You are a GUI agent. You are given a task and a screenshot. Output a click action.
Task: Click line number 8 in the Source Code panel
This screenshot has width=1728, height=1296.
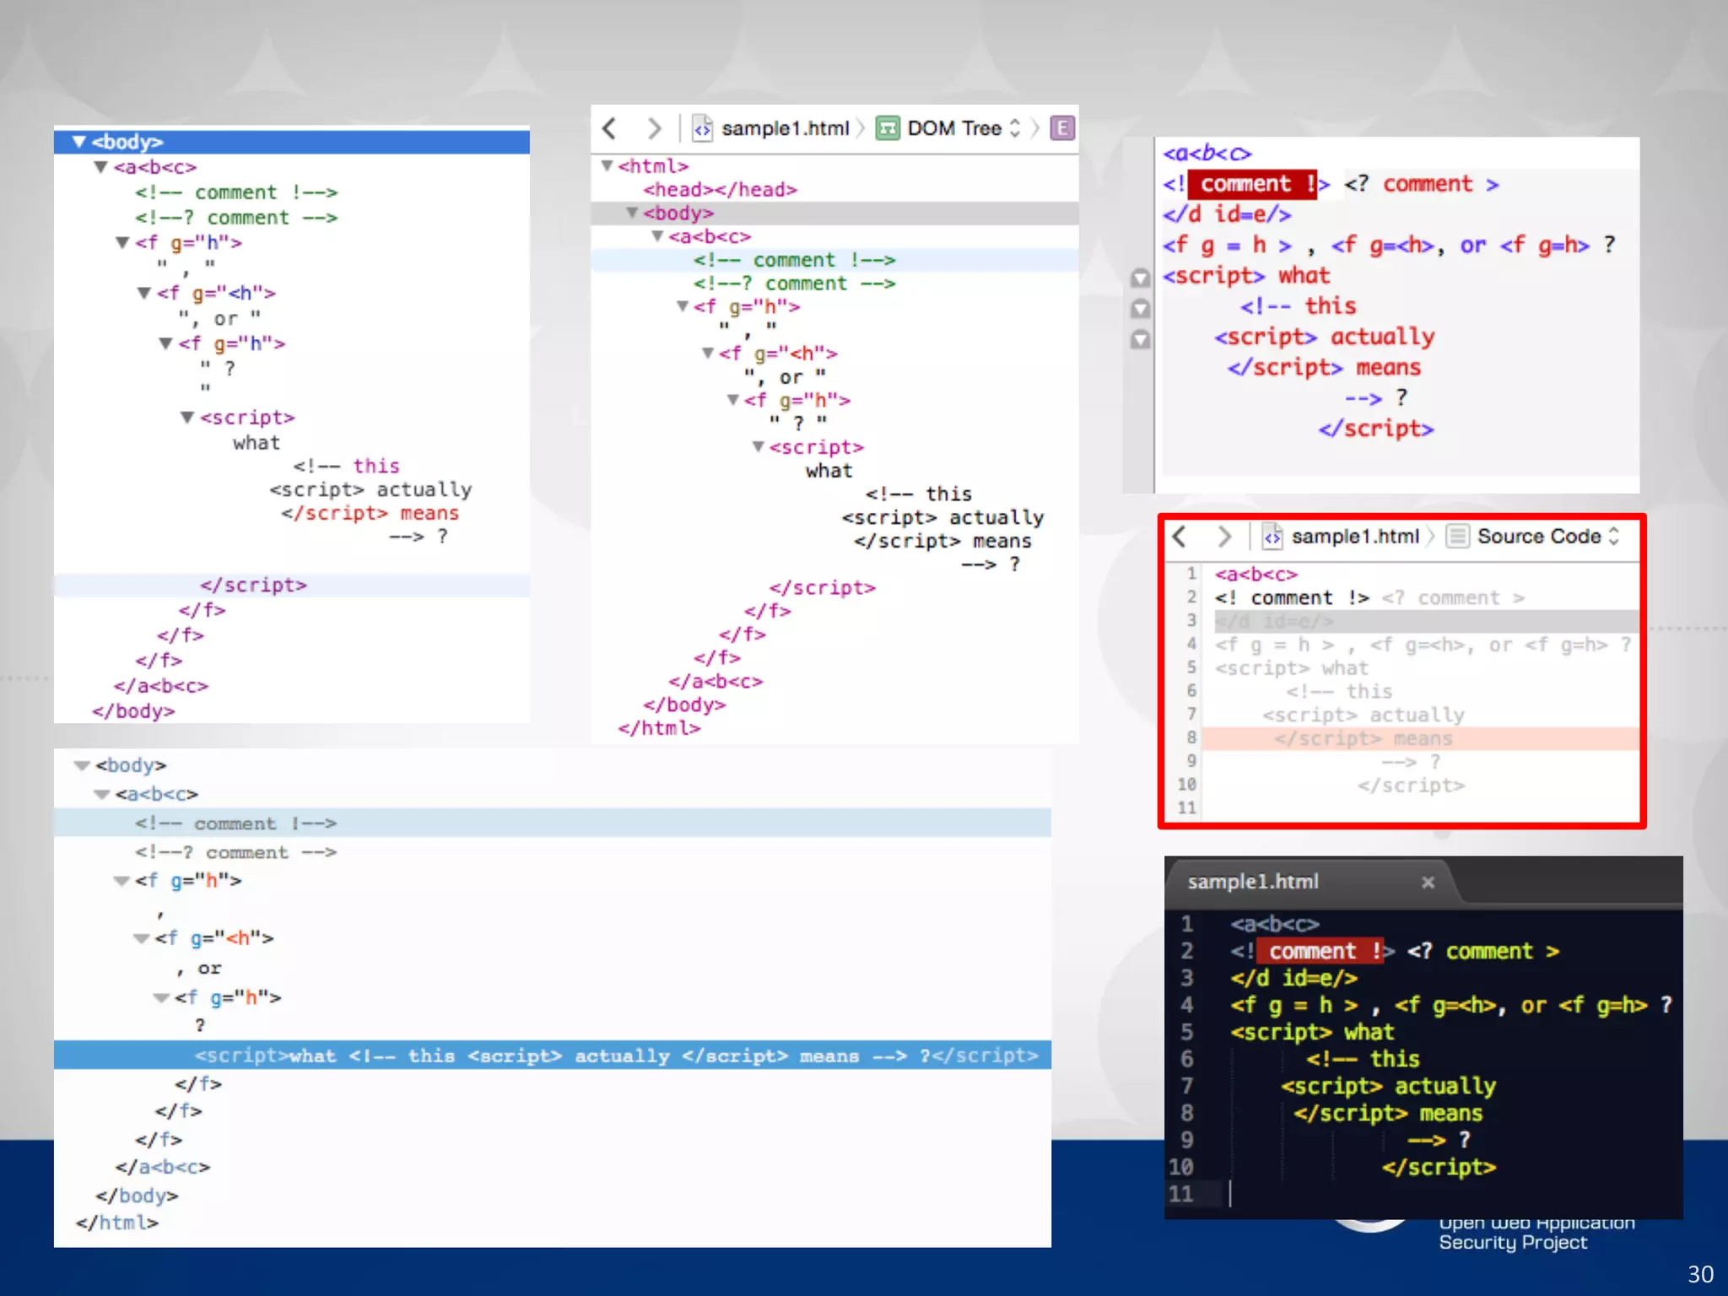pos(1191,737)
